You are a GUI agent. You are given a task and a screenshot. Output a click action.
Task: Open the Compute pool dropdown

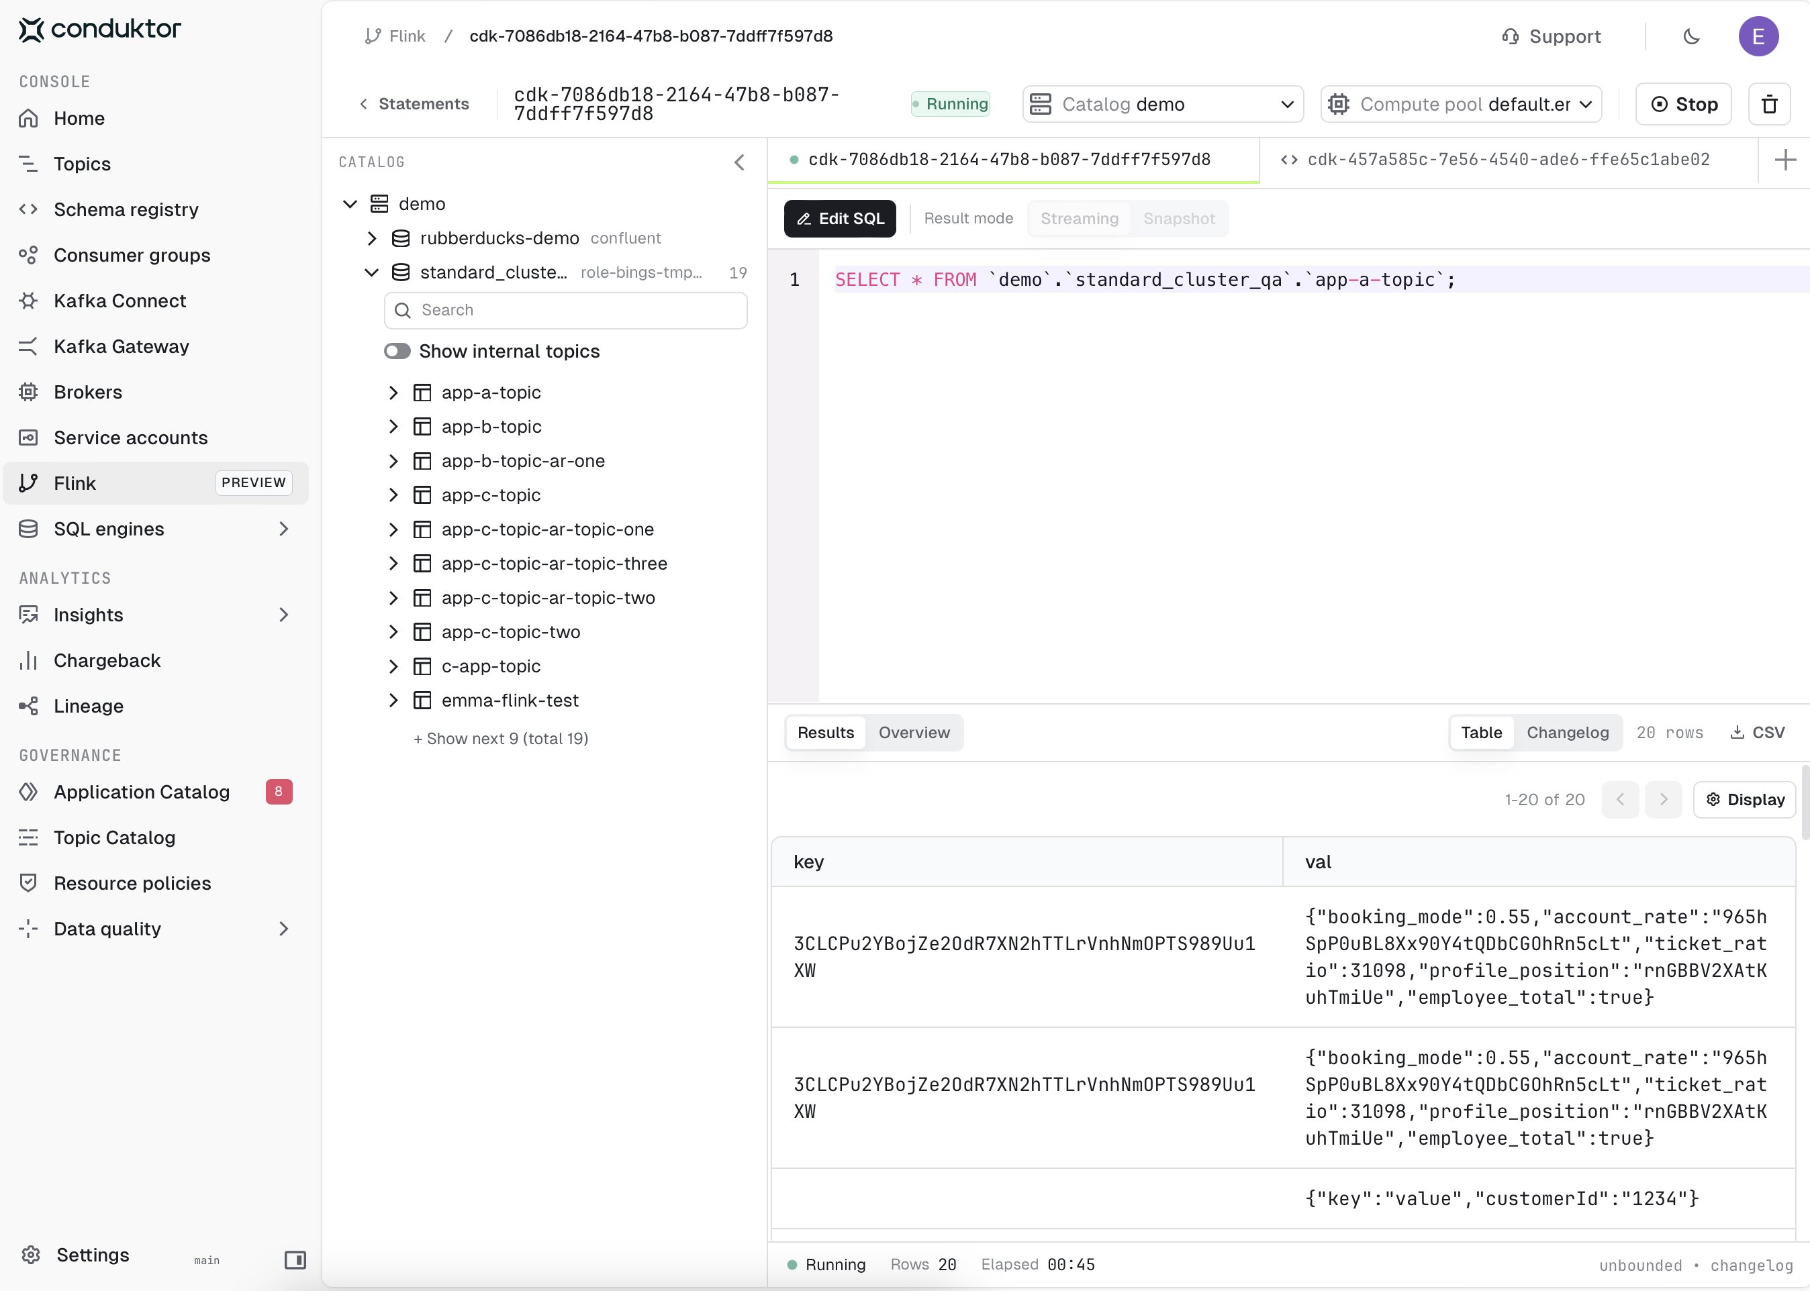pos(1461,104)
